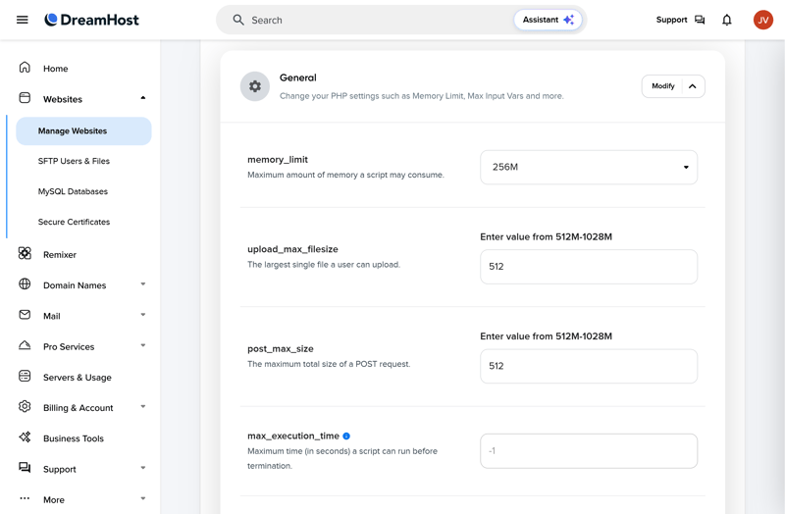Click the Modify button

[x=663, y=86]
